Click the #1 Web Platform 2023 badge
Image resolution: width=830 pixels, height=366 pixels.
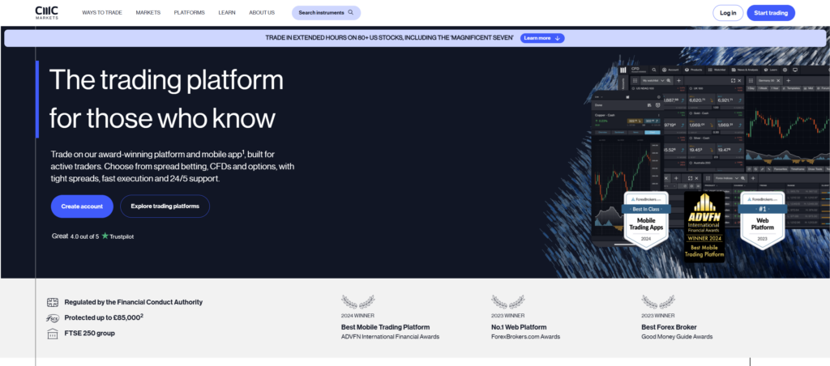pyautogui.click(x=762, y=220)
